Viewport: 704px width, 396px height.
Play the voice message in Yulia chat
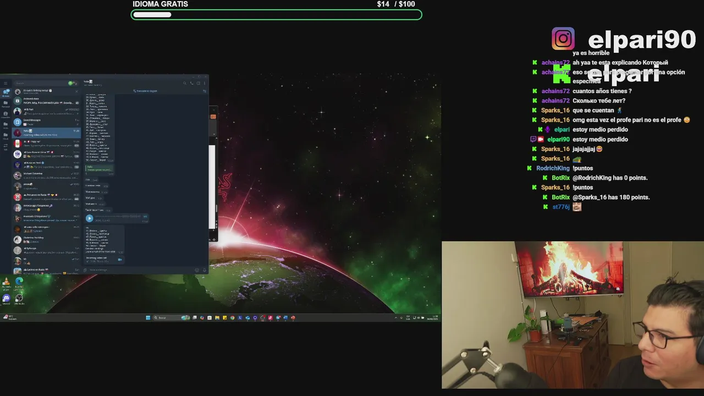(x=89, y=218)
